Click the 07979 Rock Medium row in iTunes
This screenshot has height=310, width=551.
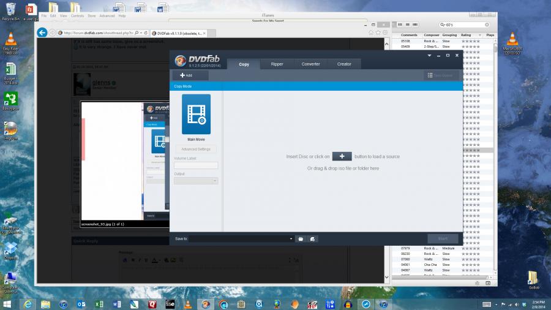pos(443,248)
